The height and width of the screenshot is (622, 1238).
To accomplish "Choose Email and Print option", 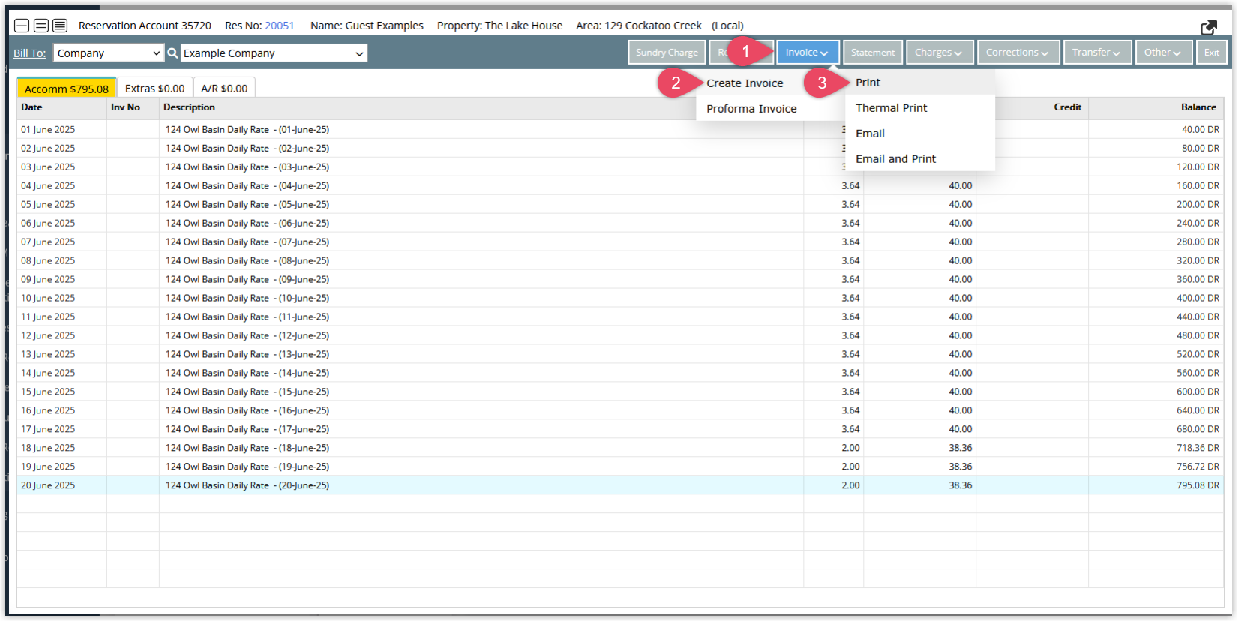I will (x=920, y=159).
